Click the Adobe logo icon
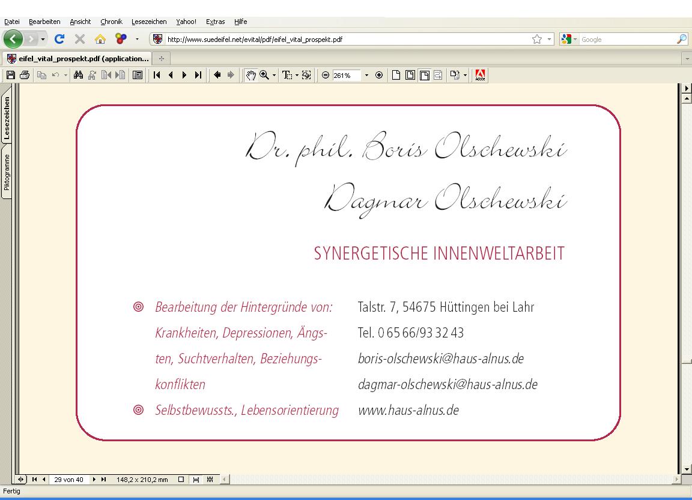This screenshot has width=692, height=500. tap(480, 76)
